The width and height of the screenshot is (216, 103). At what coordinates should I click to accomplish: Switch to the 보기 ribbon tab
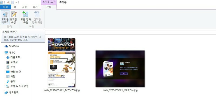35,7
